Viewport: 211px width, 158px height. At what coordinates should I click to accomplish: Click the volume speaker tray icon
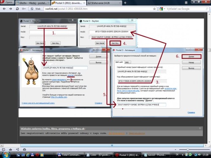pos(200,155)
